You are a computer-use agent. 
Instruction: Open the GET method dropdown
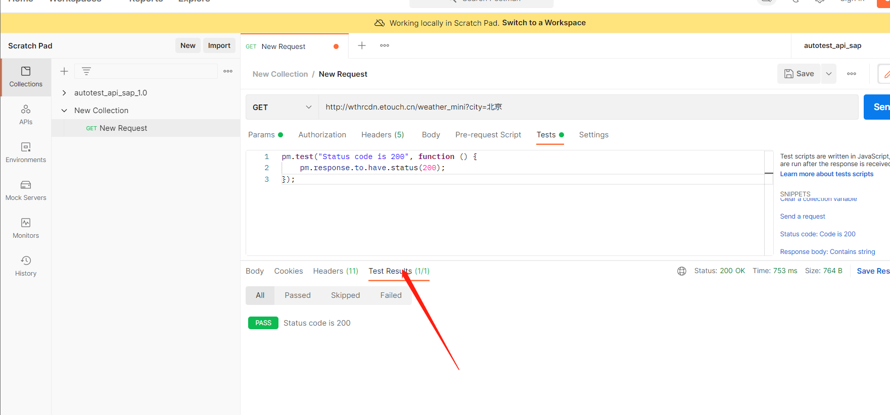[x=282, y=107]
